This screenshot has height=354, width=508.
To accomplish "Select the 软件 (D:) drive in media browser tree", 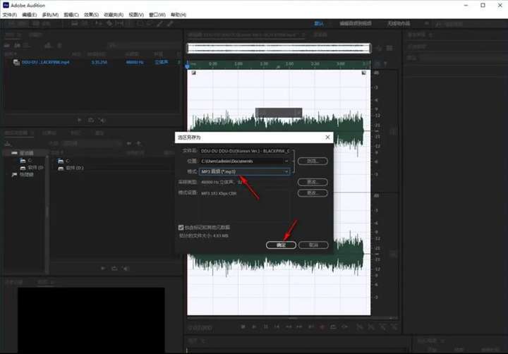I will (x=32, y=167).
